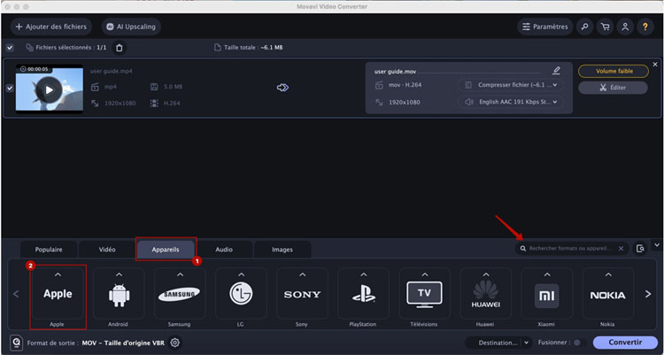Open English AAC 191 Kbps audio dropdown
The width and height of the screenshot is (664, 355).
tap(511, 102)
